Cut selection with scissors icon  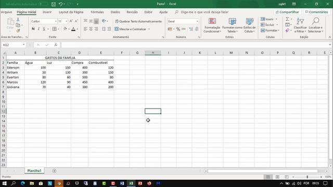coord(18,20)
